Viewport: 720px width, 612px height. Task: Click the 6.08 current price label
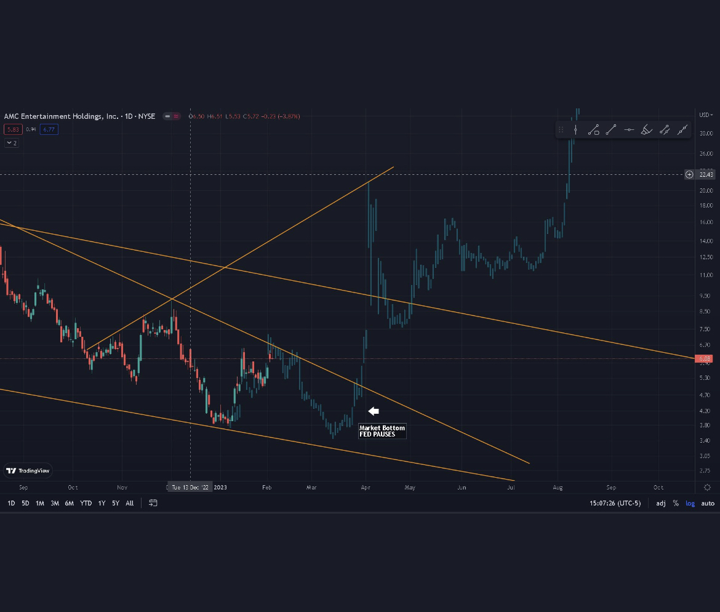704,358
